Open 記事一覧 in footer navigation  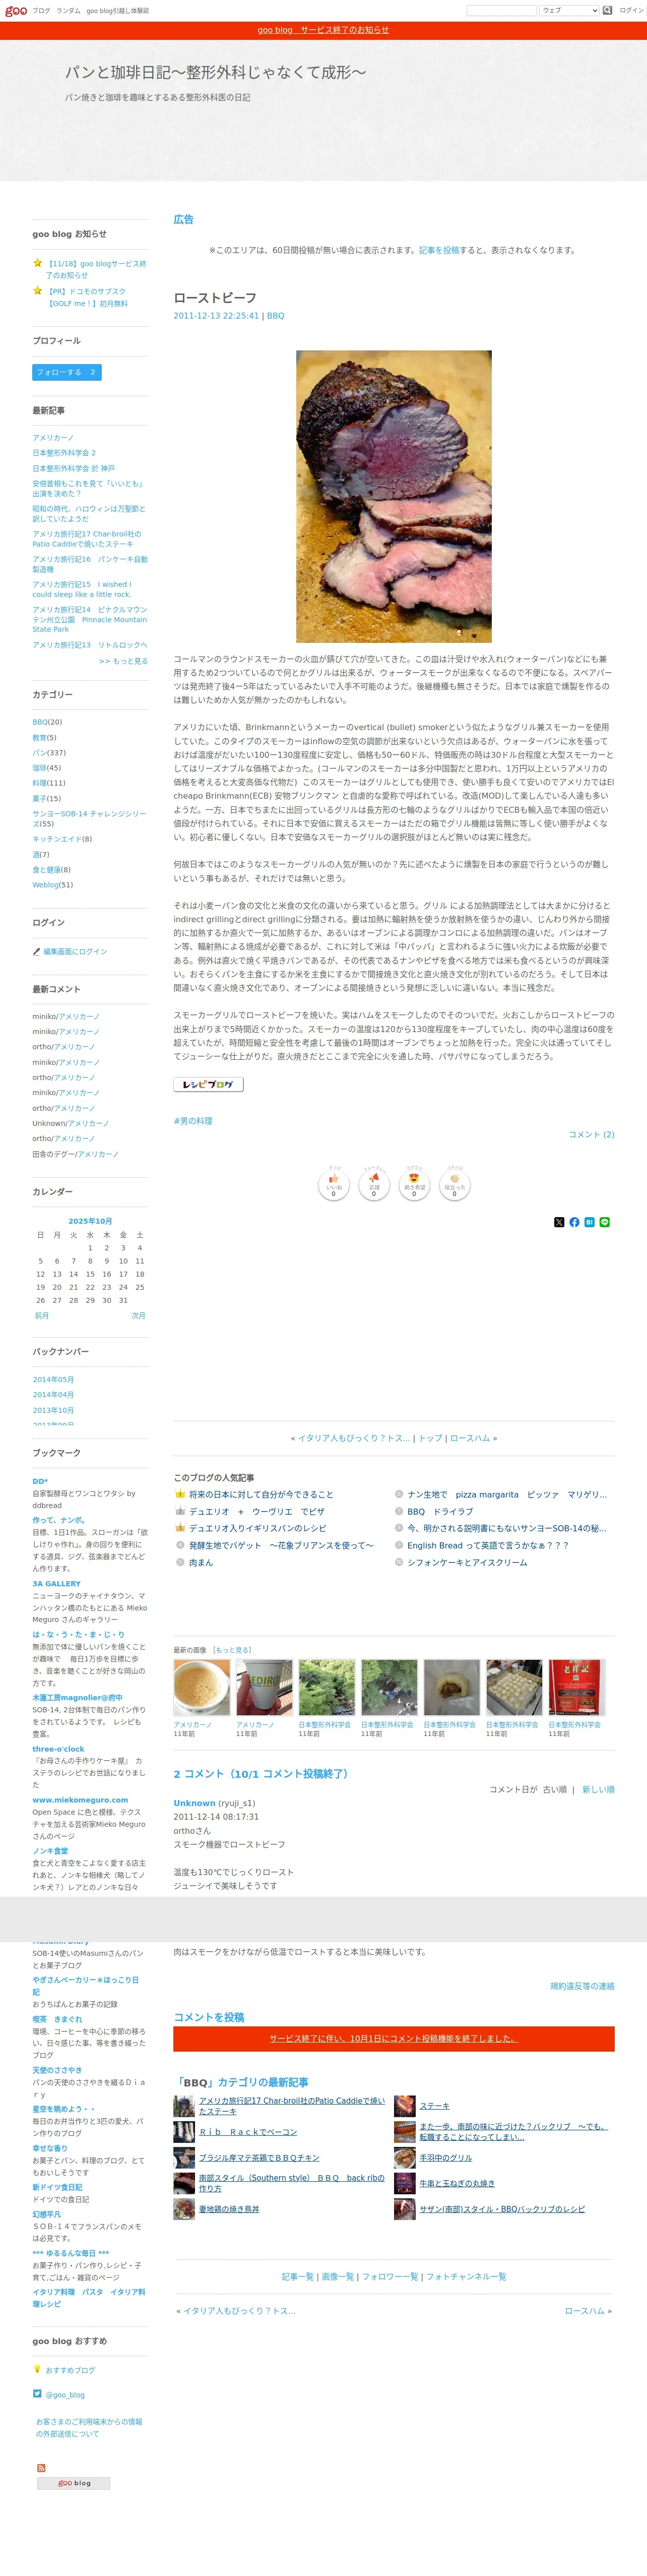tap(297, 2277)
